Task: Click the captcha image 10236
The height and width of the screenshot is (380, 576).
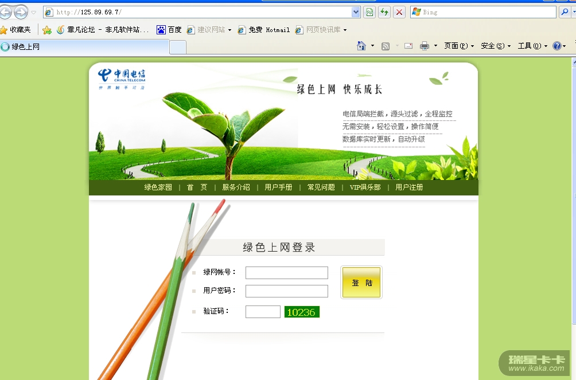Action: (x=302, y=312)
